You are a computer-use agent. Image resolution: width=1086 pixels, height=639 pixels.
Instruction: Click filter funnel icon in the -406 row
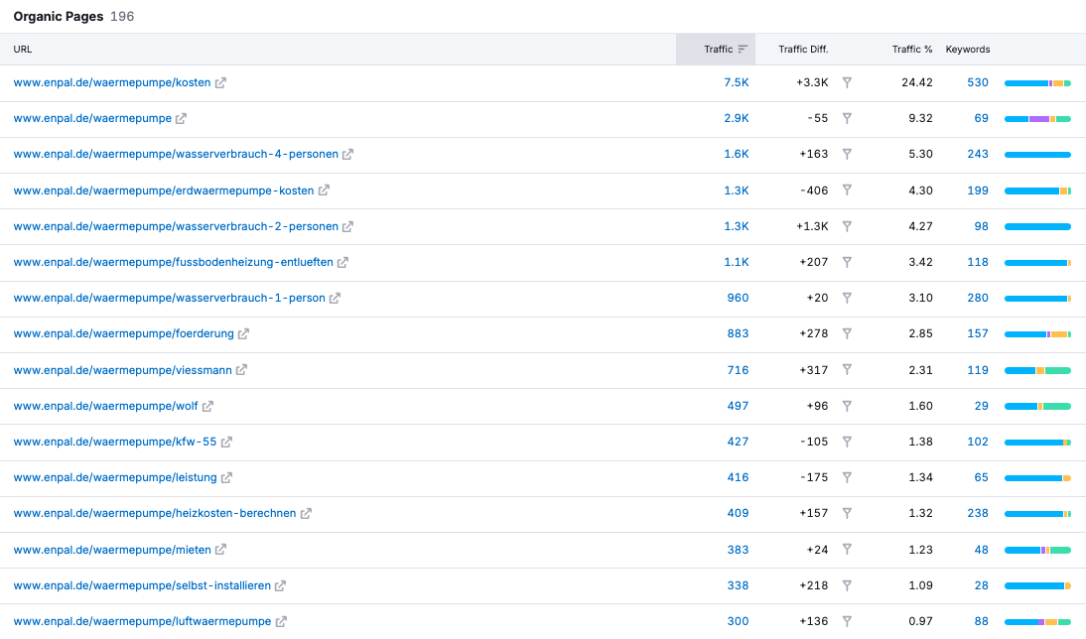847,191
